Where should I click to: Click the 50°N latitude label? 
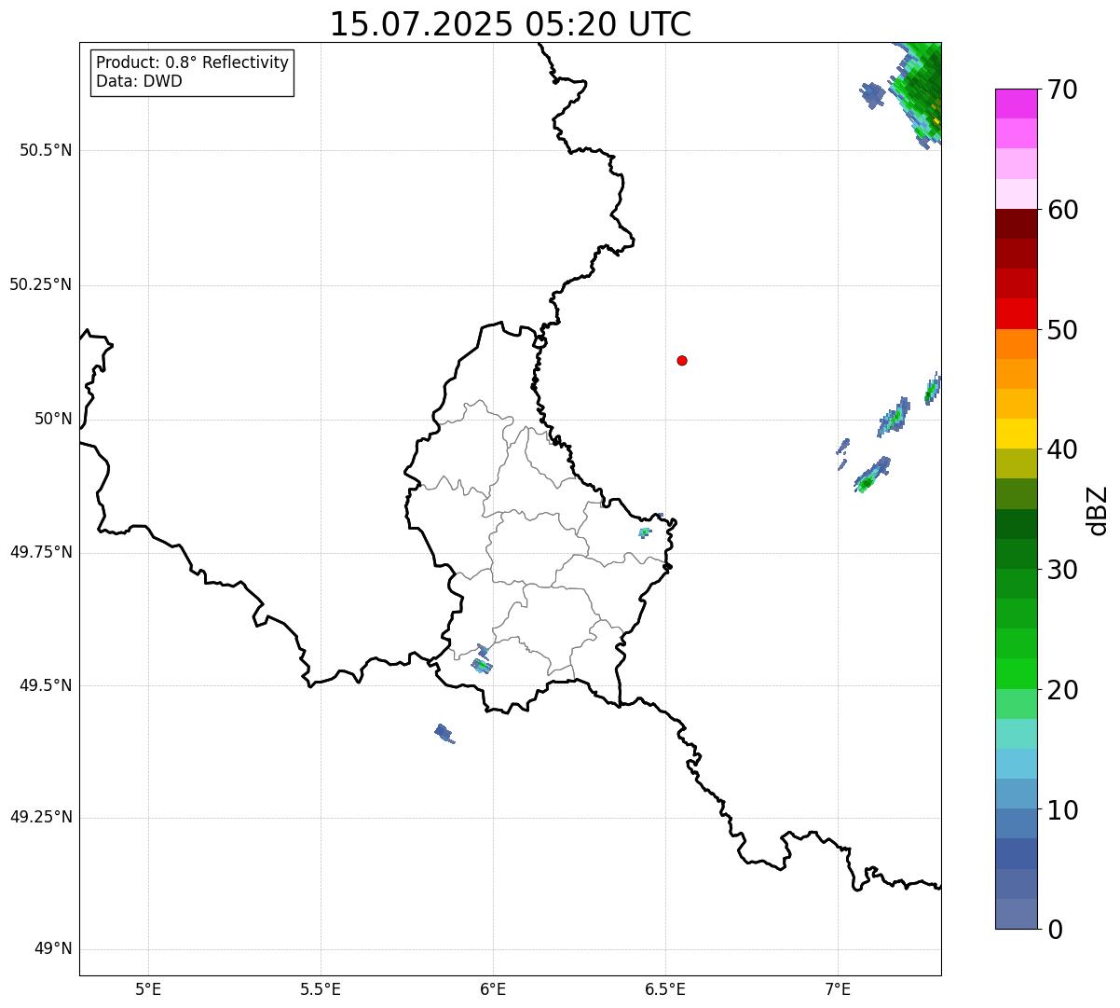coord(53,419)
